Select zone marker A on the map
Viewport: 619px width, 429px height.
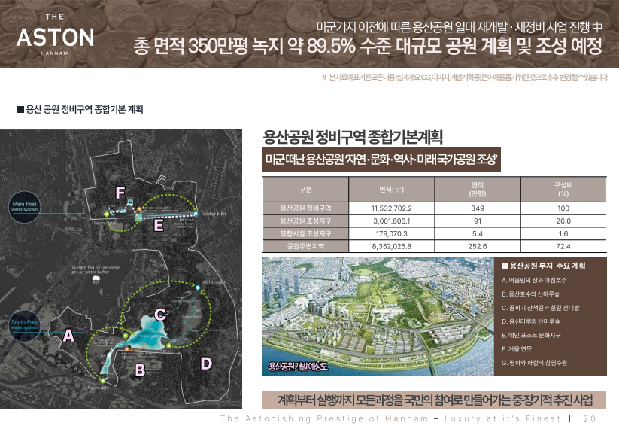pyautogui.click(x=68, y=336)
